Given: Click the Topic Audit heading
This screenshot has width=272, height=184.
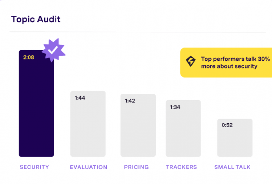Looking at the screenshot, I should [x=36, y=19].
